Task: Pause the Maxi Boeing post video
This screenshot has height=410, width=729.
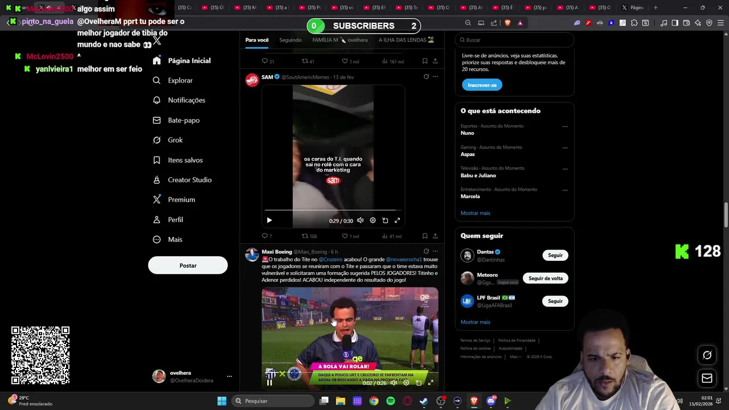Action: tap(269, 383)
